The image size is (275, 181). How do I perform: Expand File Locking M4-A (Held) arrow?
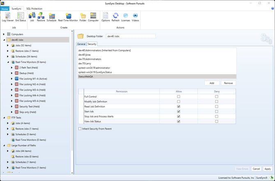[x=12, y=95]
